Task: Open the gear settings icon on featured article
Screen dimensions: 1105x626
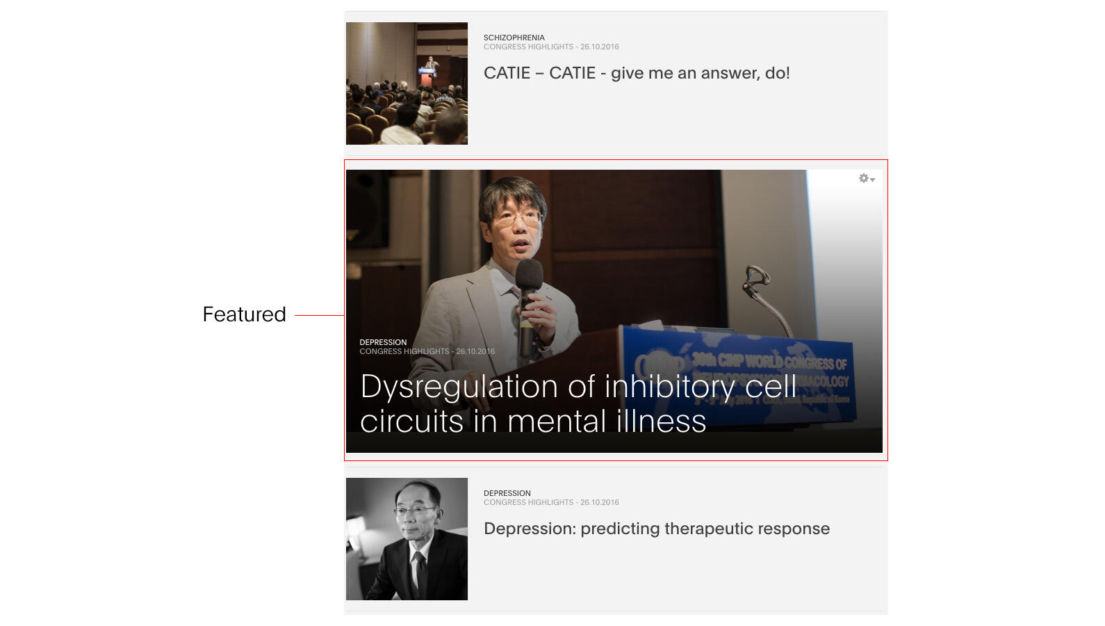Action: (863, 179)
